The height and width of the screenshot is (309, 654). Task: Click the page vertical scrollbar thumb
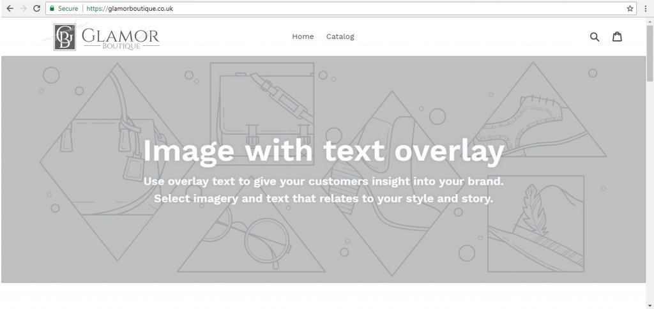tap(650, 54)
